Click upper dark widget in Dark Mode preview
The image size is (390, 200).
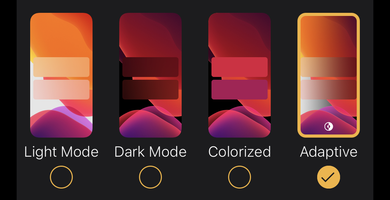(150, 67)
